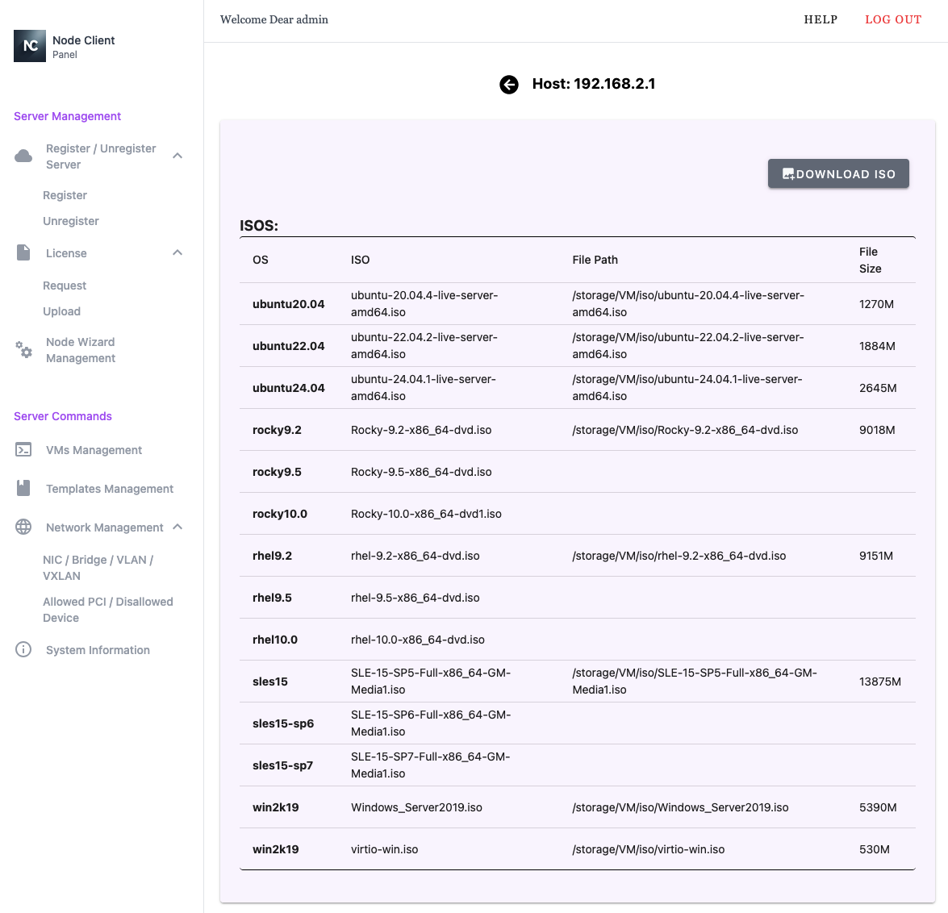Click the Templates Management save icon

coord(23,488)
